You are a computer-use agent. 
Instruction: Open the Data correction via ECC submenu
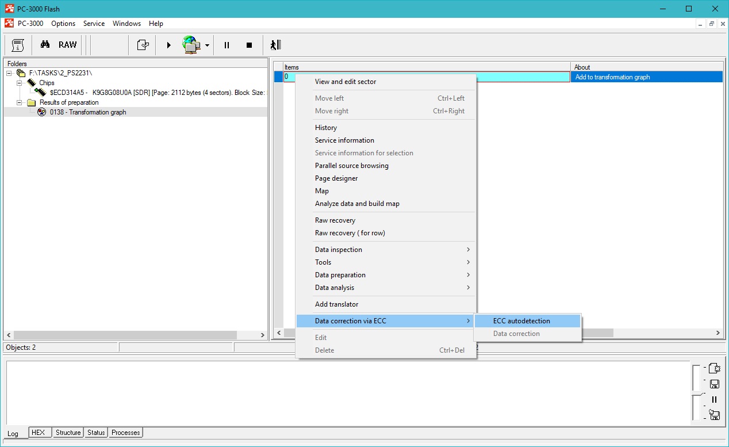386,321
